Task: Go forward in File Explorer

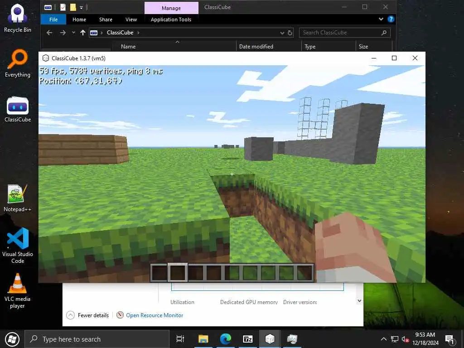Action: (x=63, y=33)
